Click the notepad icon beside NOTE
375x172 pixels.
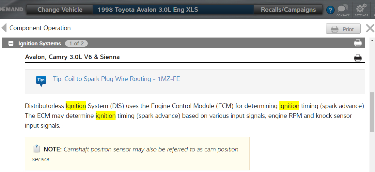[x=37, y=149]
